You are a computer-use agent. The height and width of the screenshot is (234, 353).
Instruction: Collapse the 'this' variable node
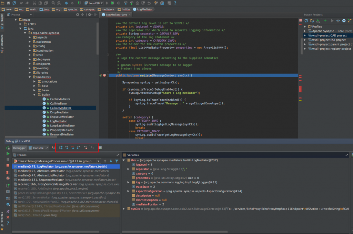click(x=124, y=160)
